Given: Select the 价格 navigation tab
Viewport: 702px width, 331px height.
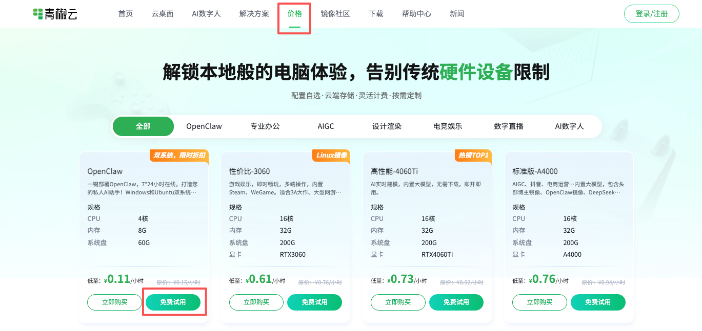Looking at the screenshot, I should 294,14.
